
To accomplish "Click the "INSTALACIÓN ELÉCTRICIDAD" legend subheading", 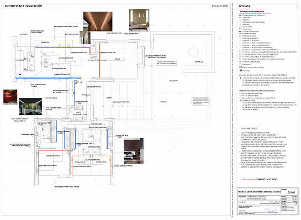I will (x=252, y=12).
